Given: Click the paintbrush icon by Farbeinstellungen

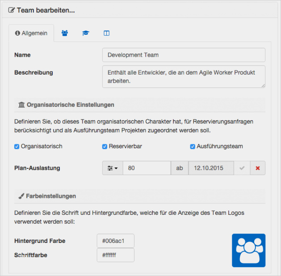Looking at the screenshot, I should tap(21, 196).
